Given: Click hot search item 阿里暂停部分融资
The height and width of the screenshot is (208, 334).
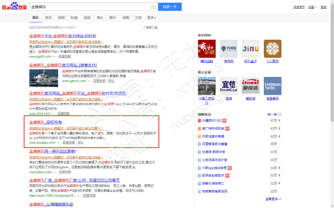Looking at the screenshot, I should [214, 144].
